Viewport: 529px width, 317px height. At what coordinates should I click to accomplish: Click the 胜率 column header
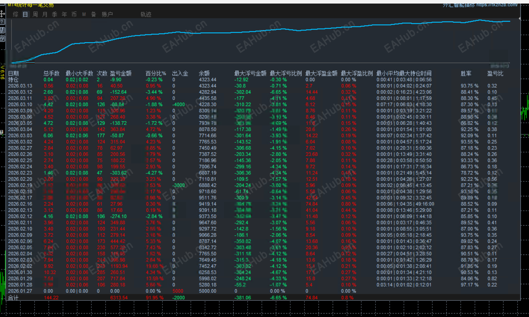pos(466,73)
